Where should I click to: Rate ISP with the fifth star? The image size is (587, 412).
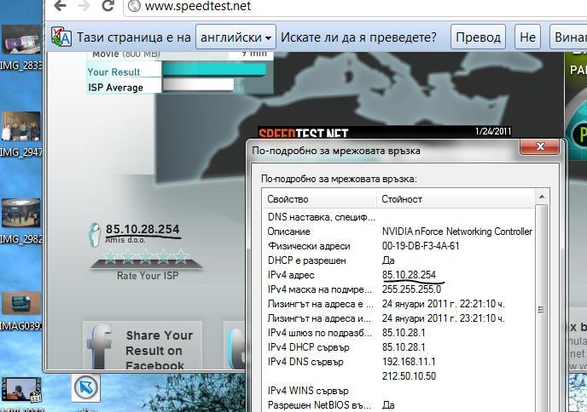pos(181,256)
